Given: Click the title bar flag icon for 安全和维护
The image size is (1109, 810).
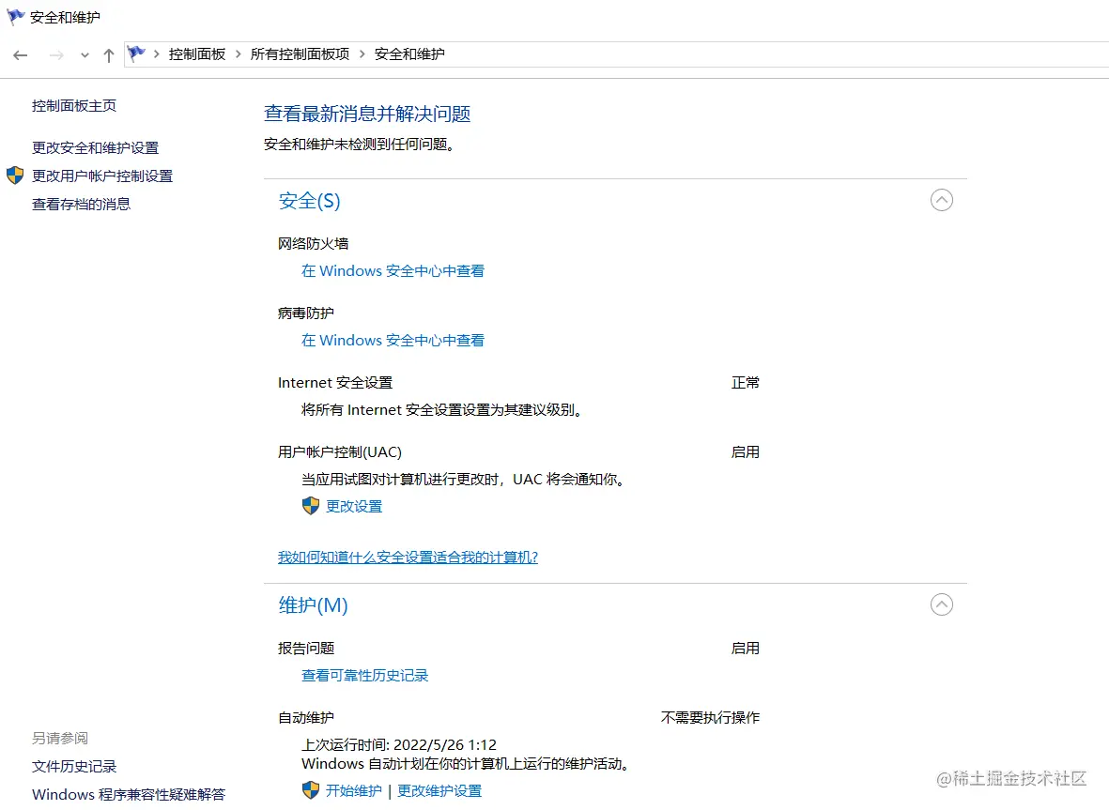Looking at the screenshot, I should [14, 16].
